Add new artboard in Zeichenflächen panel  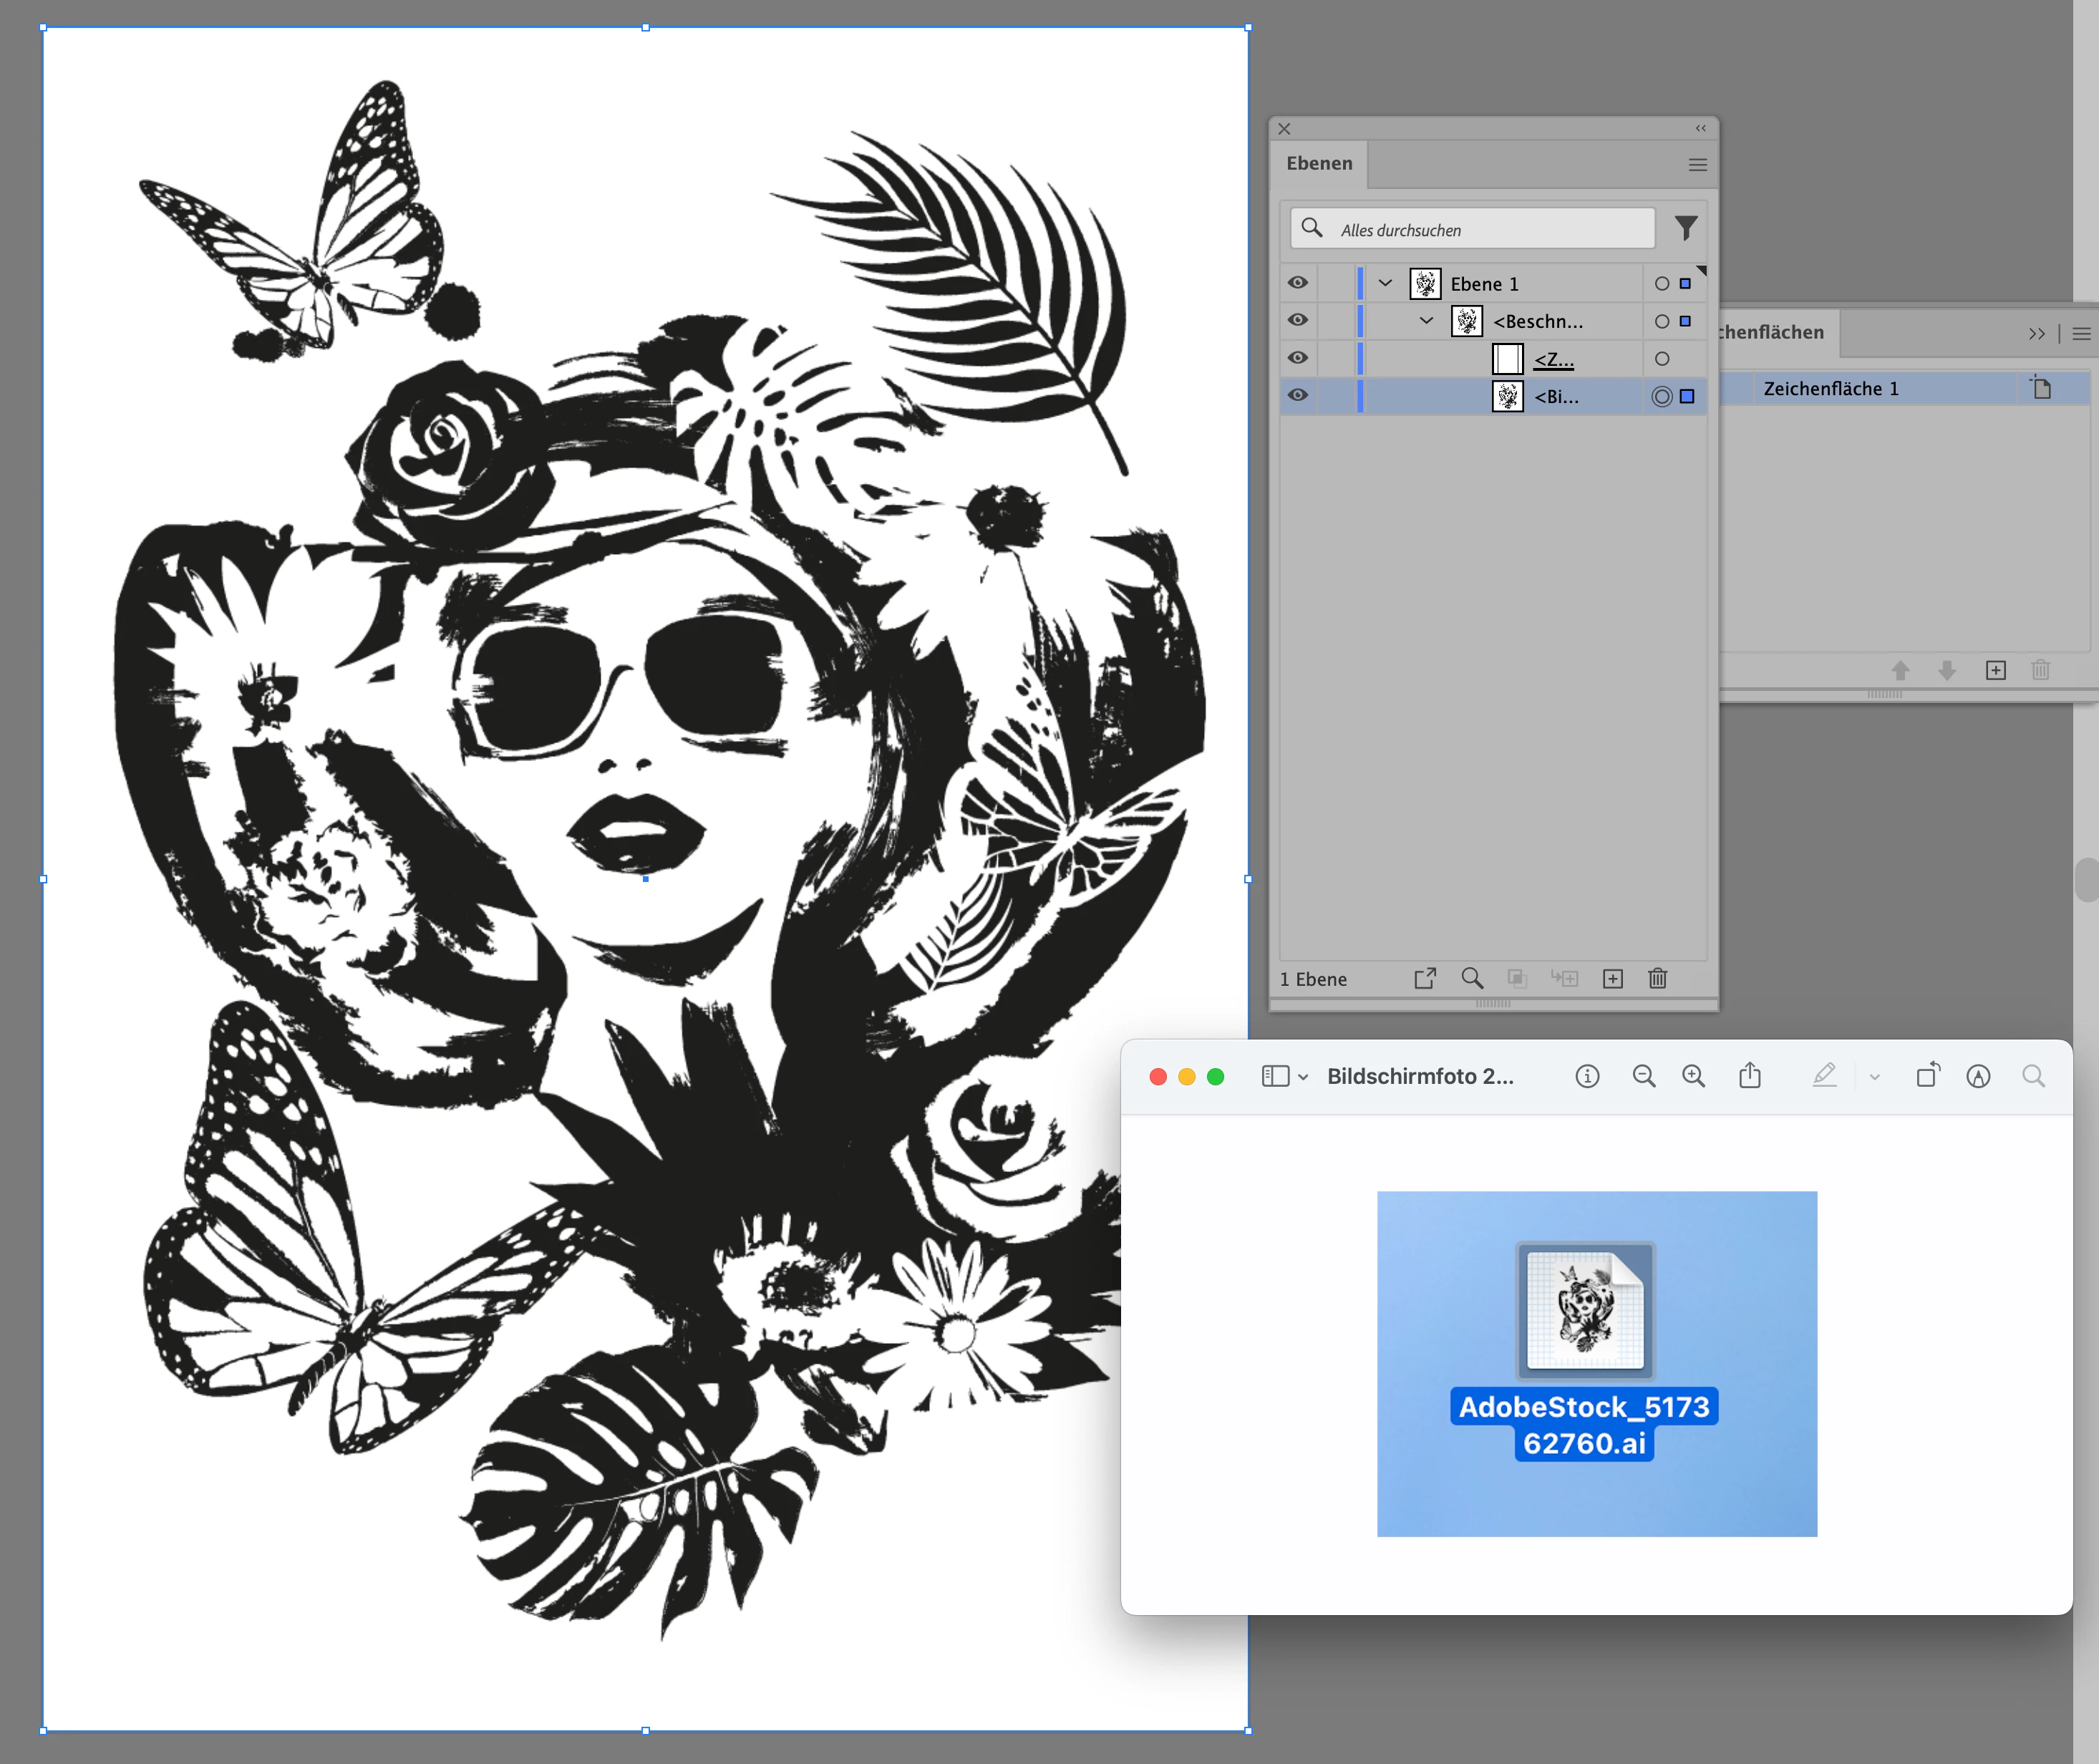coord(1995,670)
